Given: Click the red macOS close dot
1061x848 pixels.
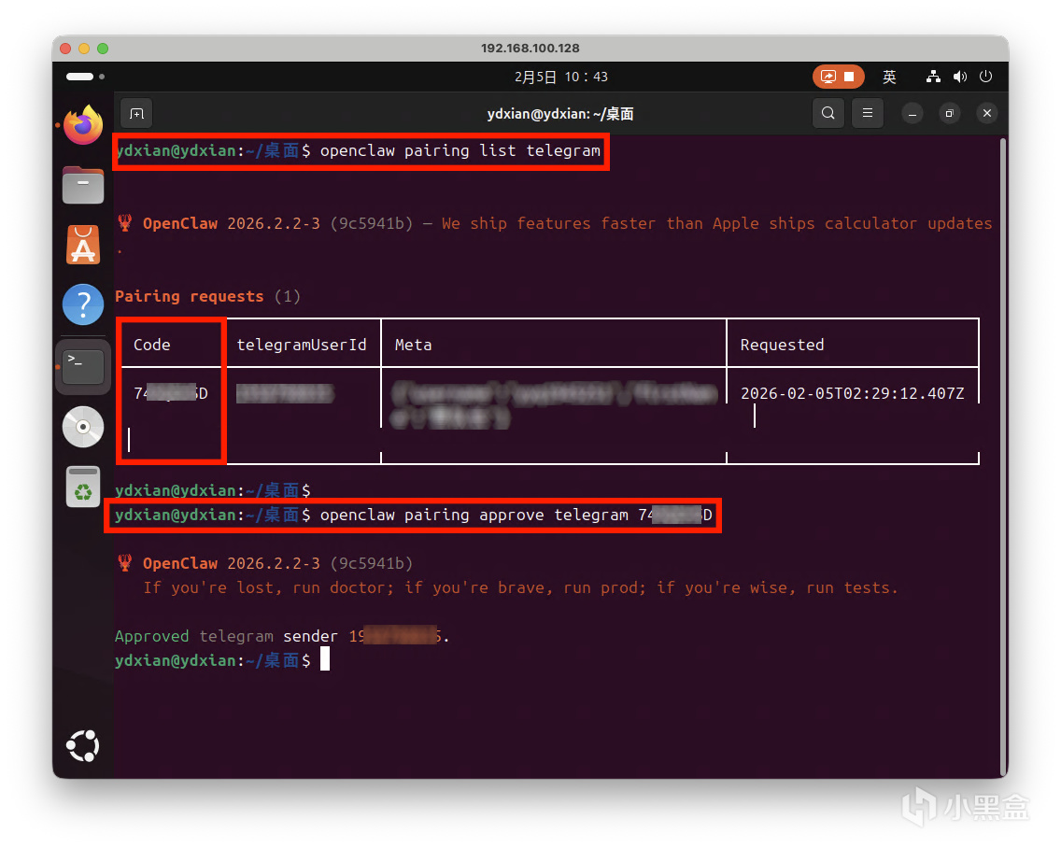Looking at the screenshot, I should (x=65, y=49).
